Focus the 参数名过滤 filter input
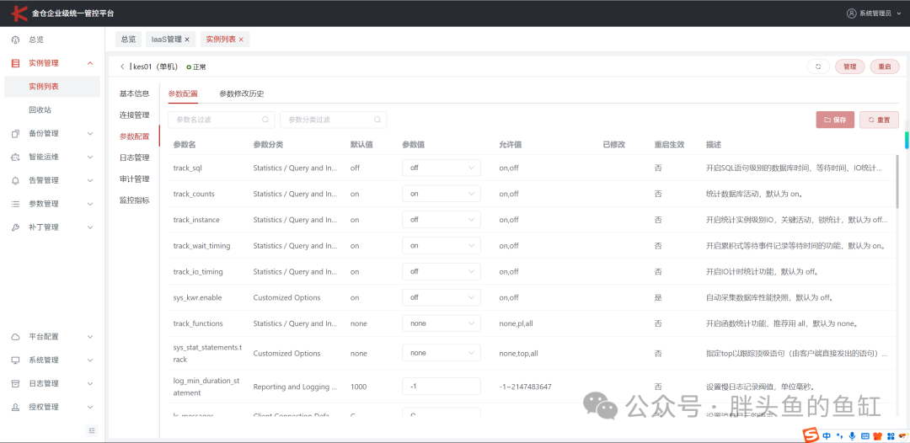The height and width of the screenshot is (443, 910). point(221,120)
